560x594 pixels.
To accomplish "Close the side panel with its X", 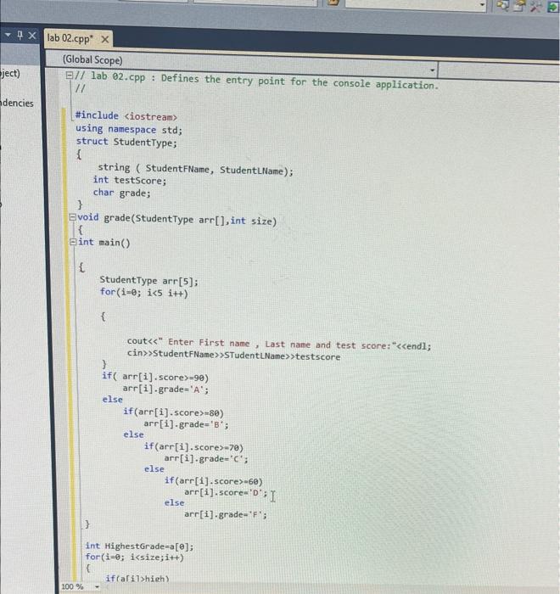I will 32,36.
